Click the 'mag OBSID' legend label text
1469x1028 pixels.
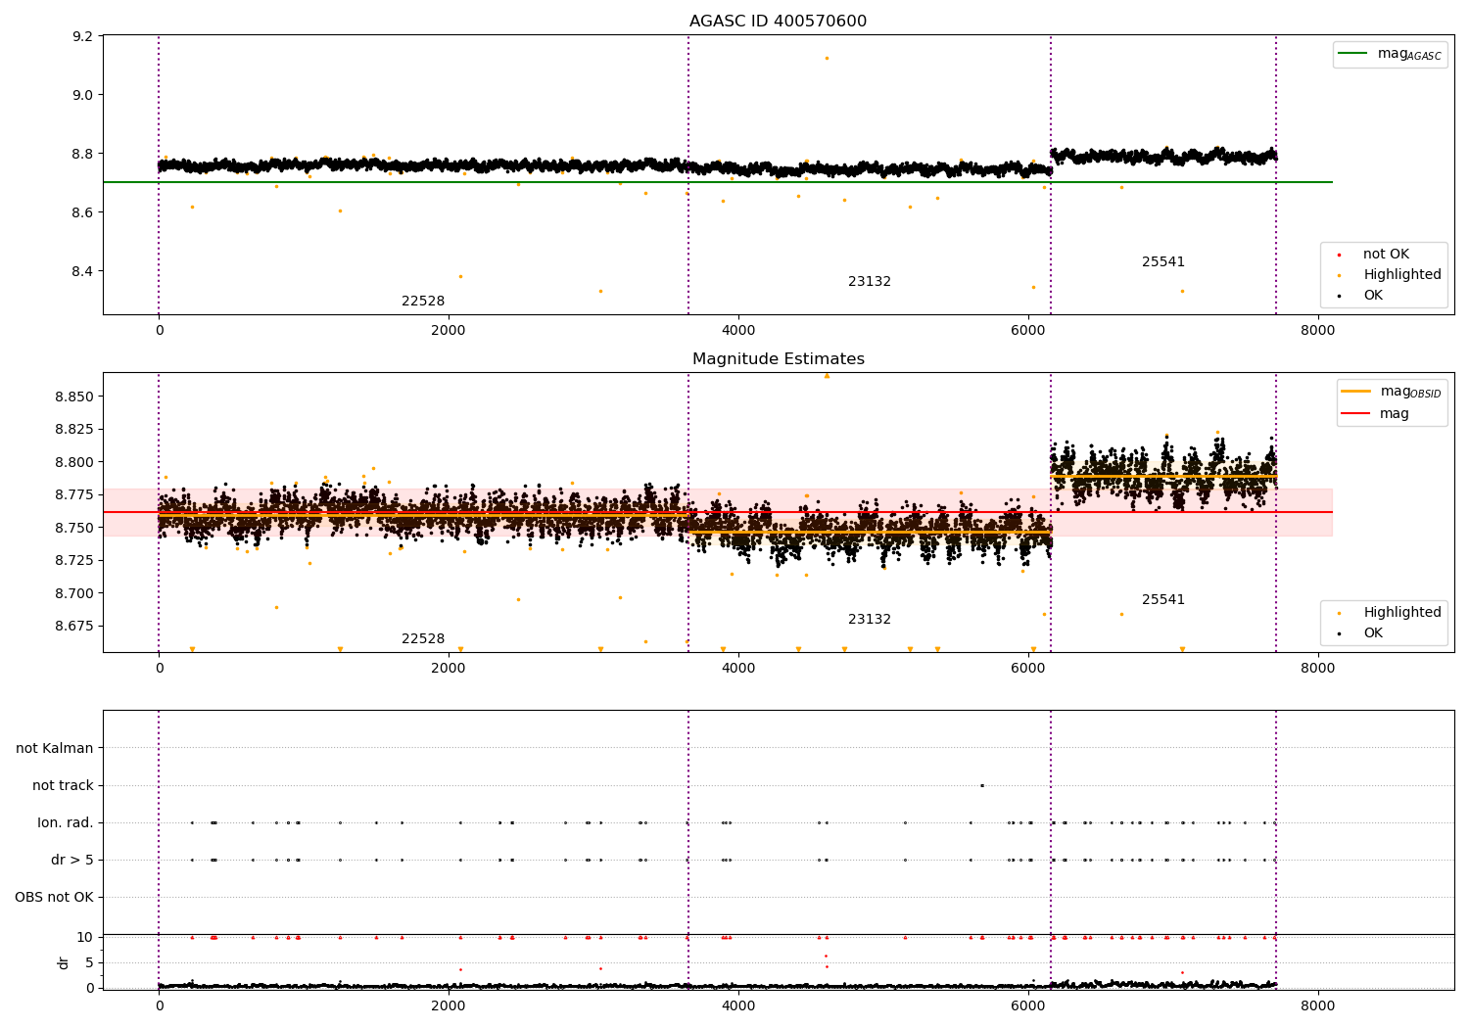pos(1410,392)
